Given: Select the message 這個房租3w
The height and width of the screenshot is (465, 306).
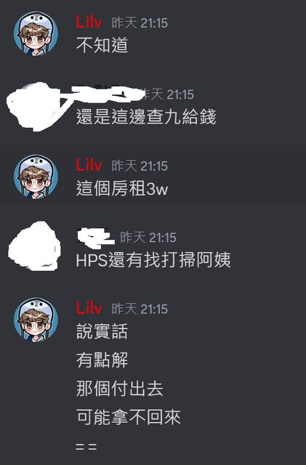Looking at the screenshot, I should click(122, 188).
